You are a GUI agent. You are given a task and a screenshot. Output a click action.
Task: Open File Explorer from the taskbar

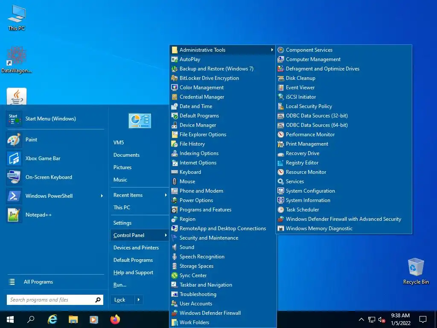point(73,319)
